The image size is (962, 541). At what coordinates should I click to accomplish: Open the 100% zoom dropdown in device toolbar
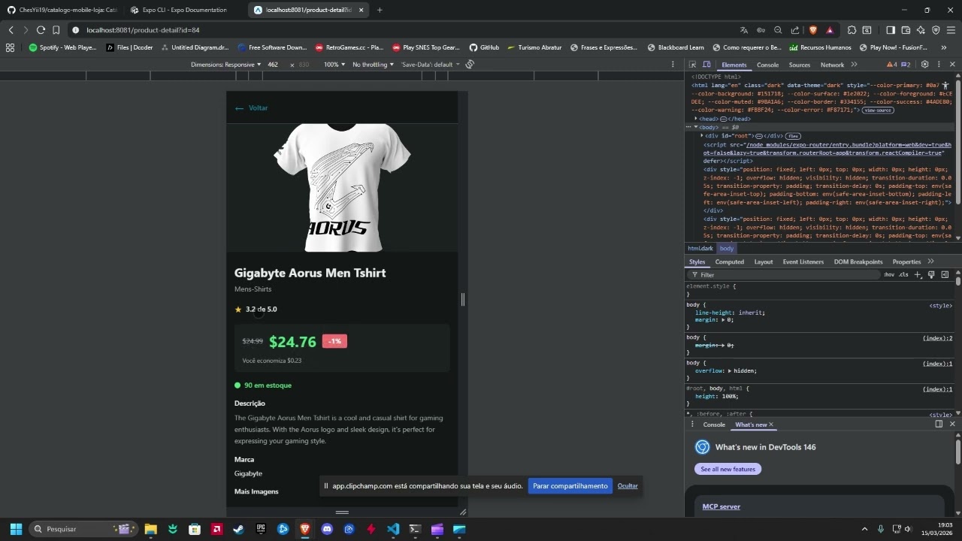pyautogui.click(x=334, y=65)
